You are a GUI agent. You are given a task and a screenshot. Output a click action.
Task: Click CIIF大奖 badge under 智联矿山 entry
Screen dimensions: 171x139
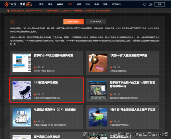click(x=39, y=68)
